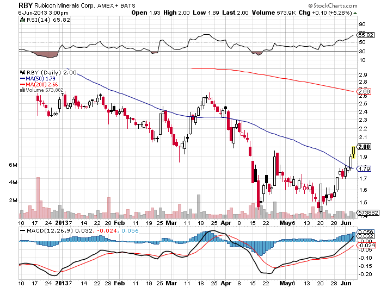Click the candlestick icon beside RBY (Daily)

pyautogui.click(x=23, y=72)
